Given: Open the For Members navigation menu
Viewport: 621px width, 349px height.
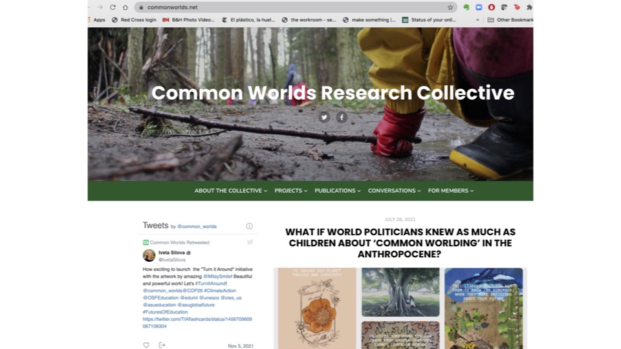Looking at the screenshot, I should (451, 191).
